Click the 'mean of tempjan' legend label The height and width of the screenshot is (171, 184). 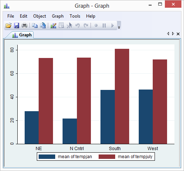tap(75, 157)
